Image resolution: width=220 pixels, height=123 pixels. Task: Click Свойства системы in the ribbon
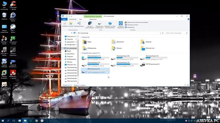131,25
